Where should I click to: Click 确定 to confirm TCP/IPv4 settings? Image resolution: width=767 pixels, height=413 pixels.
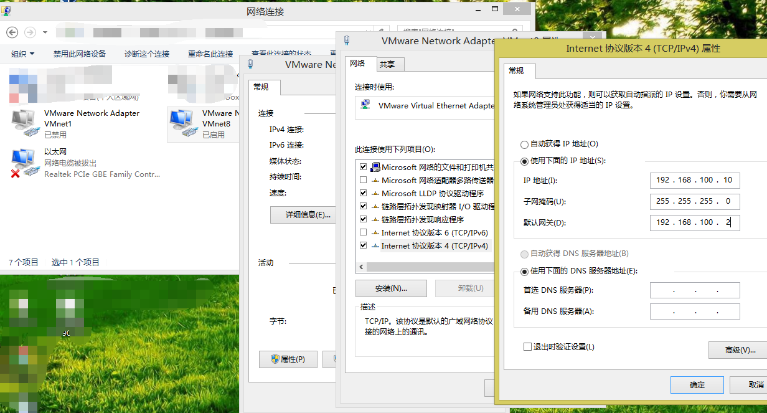tap(697, 385)
